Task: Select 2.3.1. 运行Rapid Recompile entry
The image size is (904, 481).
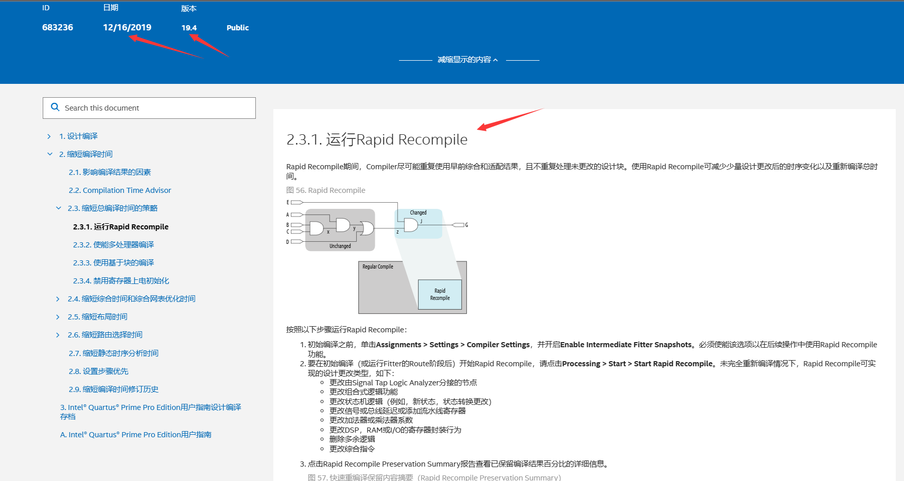Action: point(121,227)
